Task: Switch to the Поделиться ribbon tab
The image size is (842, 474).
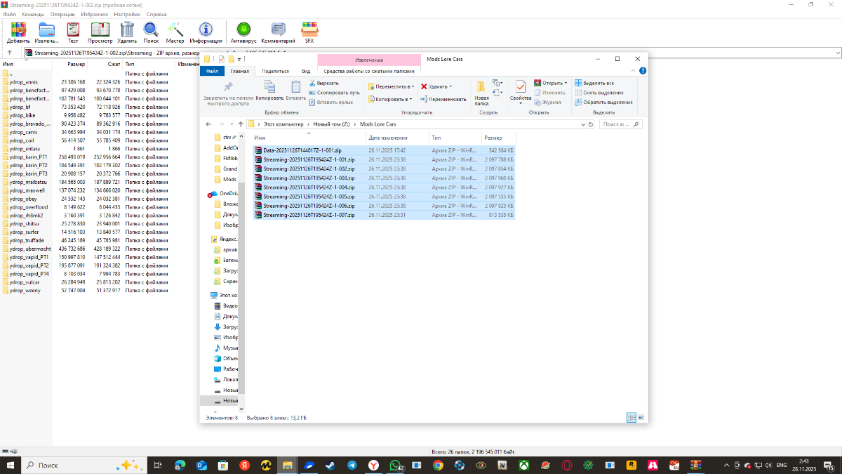Action: [x=275, y=71]
